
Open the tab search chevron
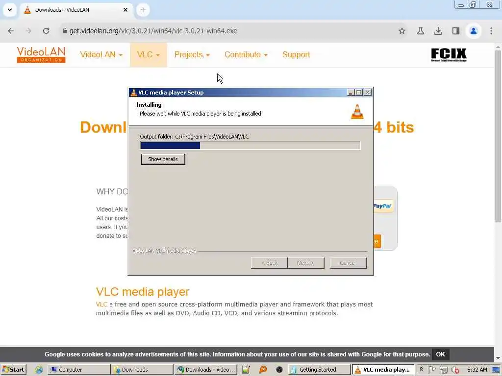click(10, 10)
